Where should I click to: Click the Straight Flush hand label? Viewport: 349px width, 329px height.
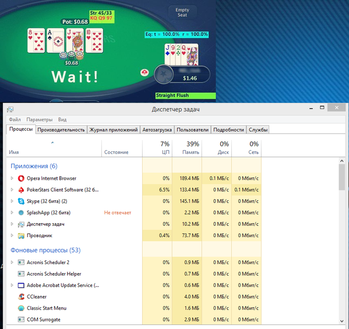click(185, 95)
